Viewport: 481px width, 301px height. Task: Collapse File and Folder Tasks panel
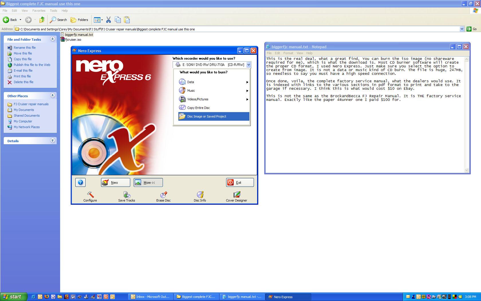tap(52, 39)
